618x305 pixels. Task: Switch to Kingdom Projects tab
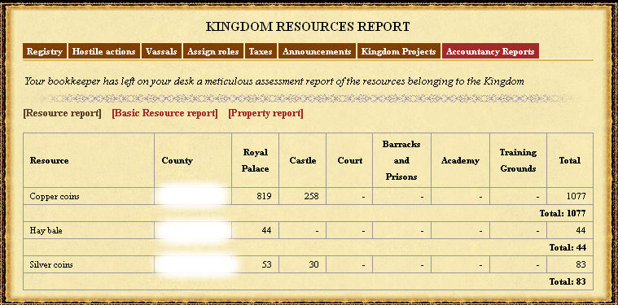pyautogui.click(x=398, y=51)
